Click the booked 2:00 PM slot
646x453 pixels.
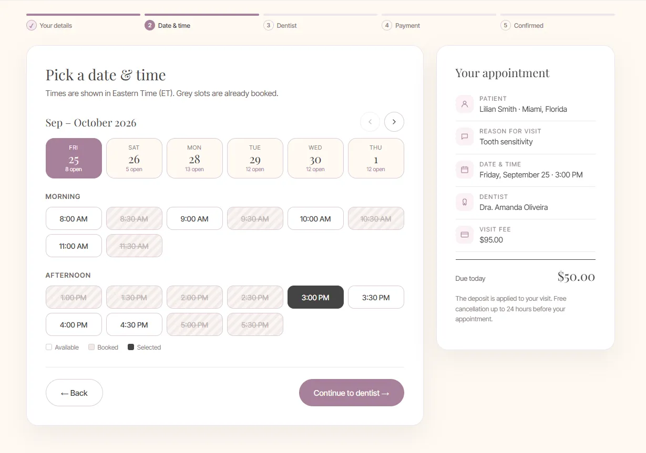click(x=194, y=297)
